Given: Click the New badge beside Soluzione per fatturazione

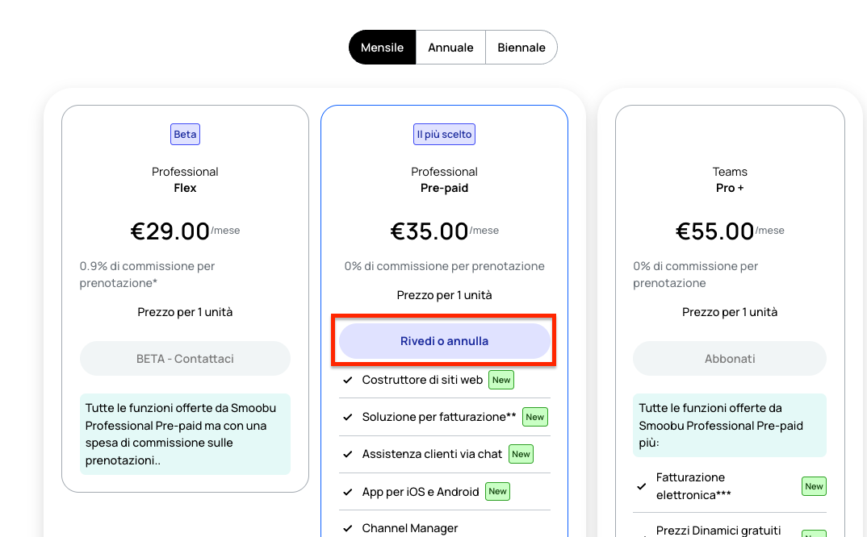Looking at the screenshot, I should coord(535,417).
